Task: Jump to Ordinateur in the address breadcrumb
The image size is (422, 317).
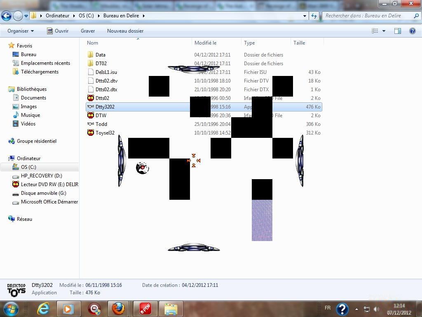Action: 57,16
